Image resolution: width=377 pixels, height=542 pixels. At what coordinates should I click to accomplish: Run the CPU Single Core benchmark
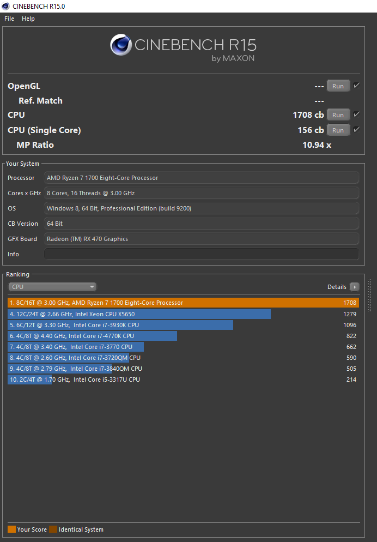click(338, 130)
